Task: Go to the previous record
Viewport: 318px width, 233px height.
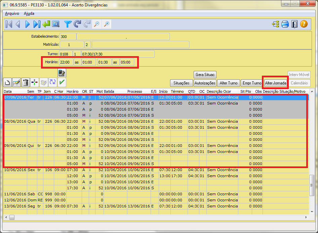Action: click(18, 24)
